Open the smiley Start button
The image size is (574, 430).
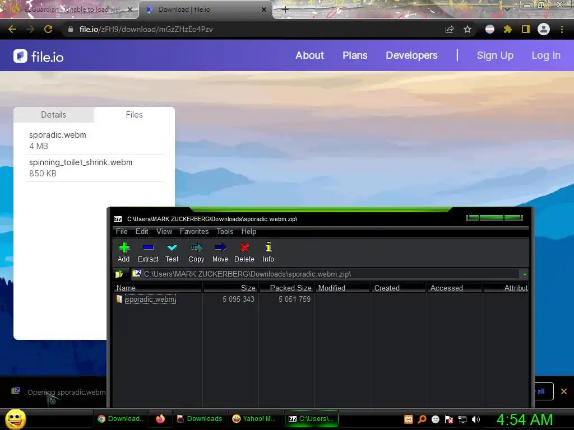click(15, 419)
